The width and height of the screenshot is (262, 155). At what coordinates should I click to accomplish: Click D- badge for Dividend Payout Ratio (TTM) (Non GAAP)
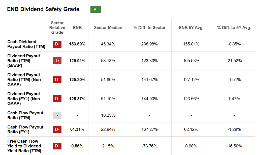(x=57, y=80)
